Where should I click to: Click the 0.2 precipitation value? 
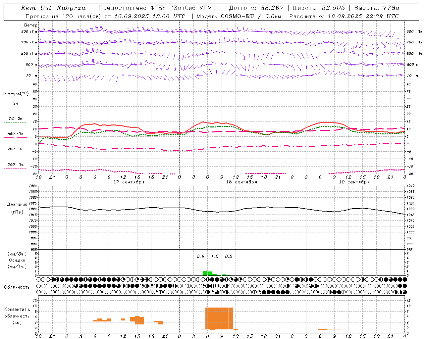229,257
